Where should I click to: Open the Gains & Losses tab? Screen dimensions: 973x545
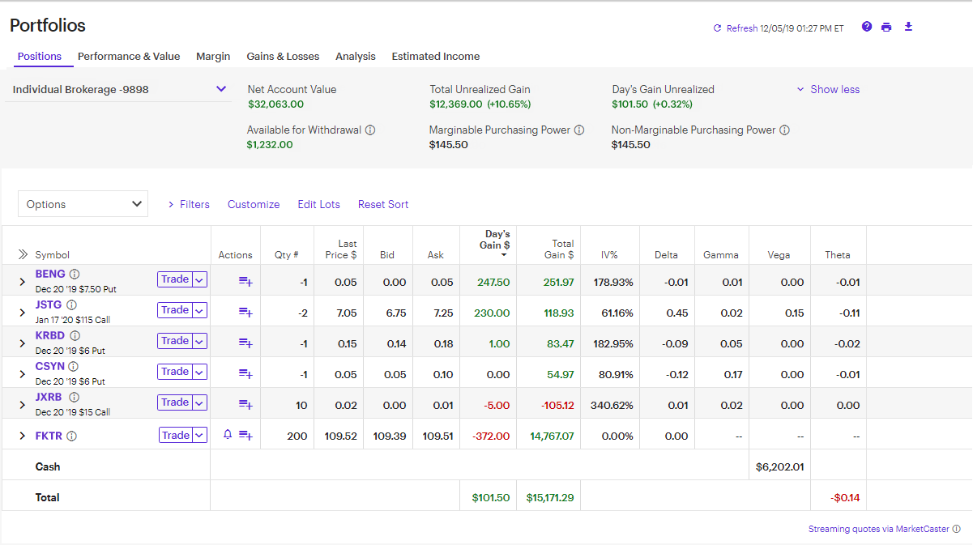pyautogui.click(x=283, y=57)
